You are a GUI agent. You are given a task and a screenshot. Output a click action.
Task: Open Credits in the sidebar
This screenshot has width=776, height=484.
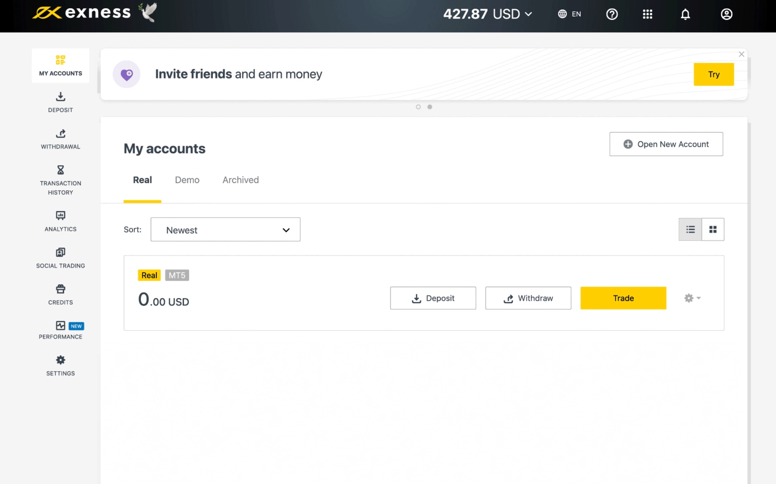point(60,295)
